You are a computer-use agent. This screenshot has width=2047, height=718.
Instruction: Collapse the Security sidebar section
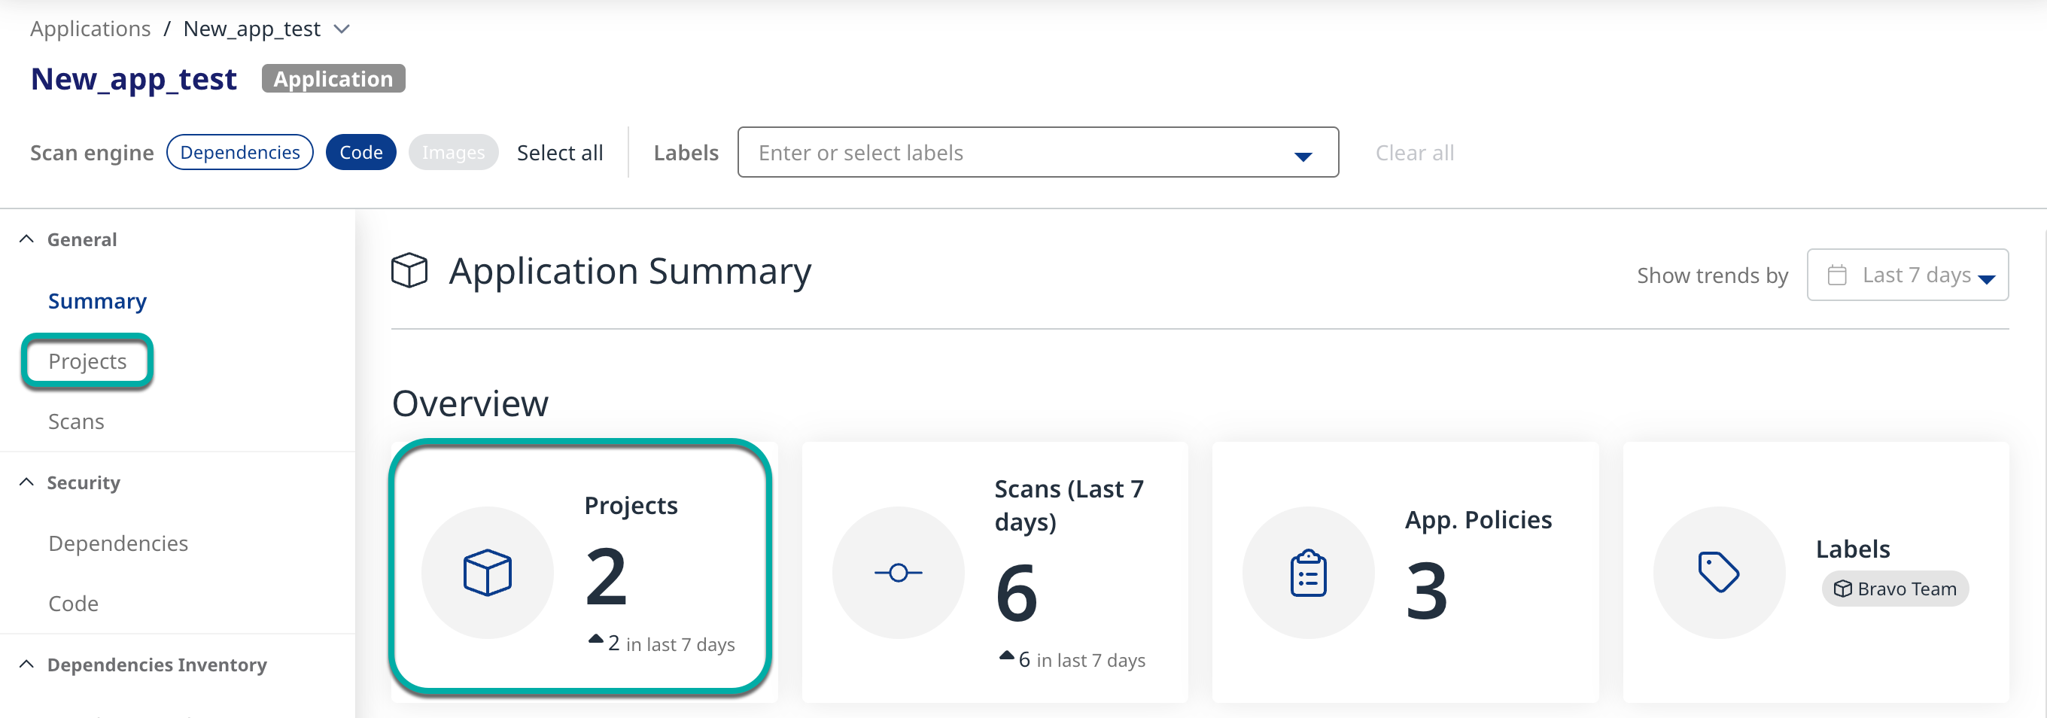(26, 482)
